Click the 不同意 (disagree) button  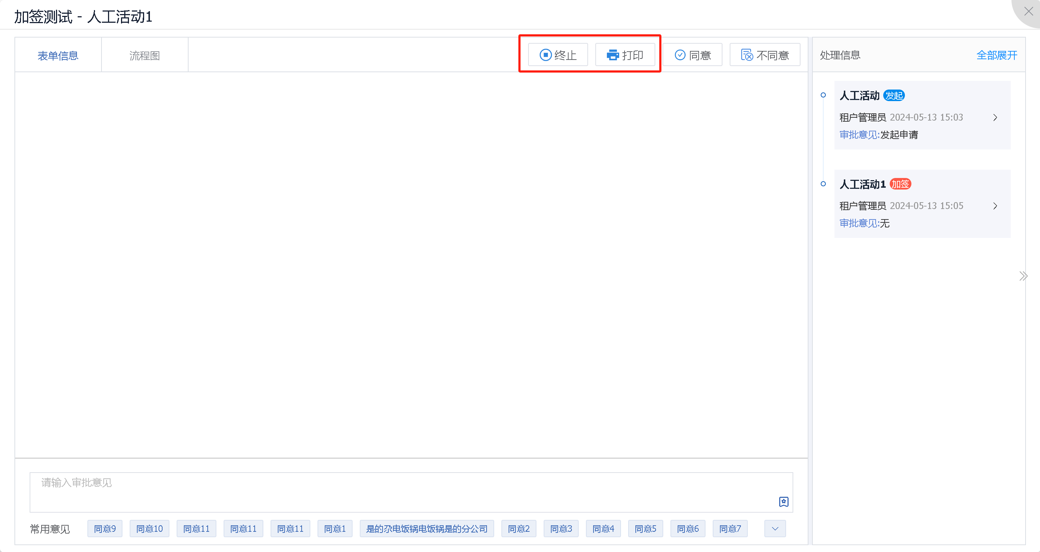765,55
